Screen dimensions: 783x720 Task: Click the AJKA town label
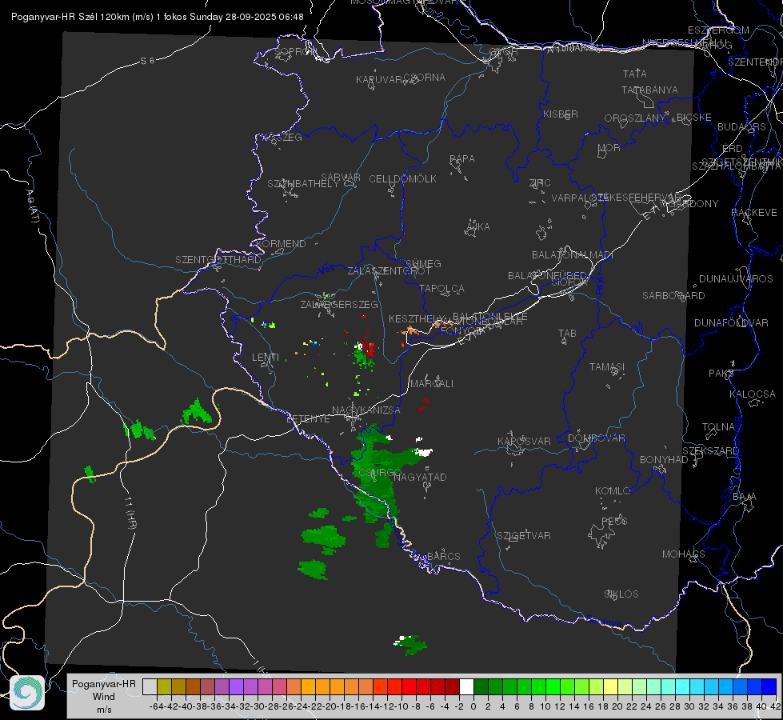478,227
